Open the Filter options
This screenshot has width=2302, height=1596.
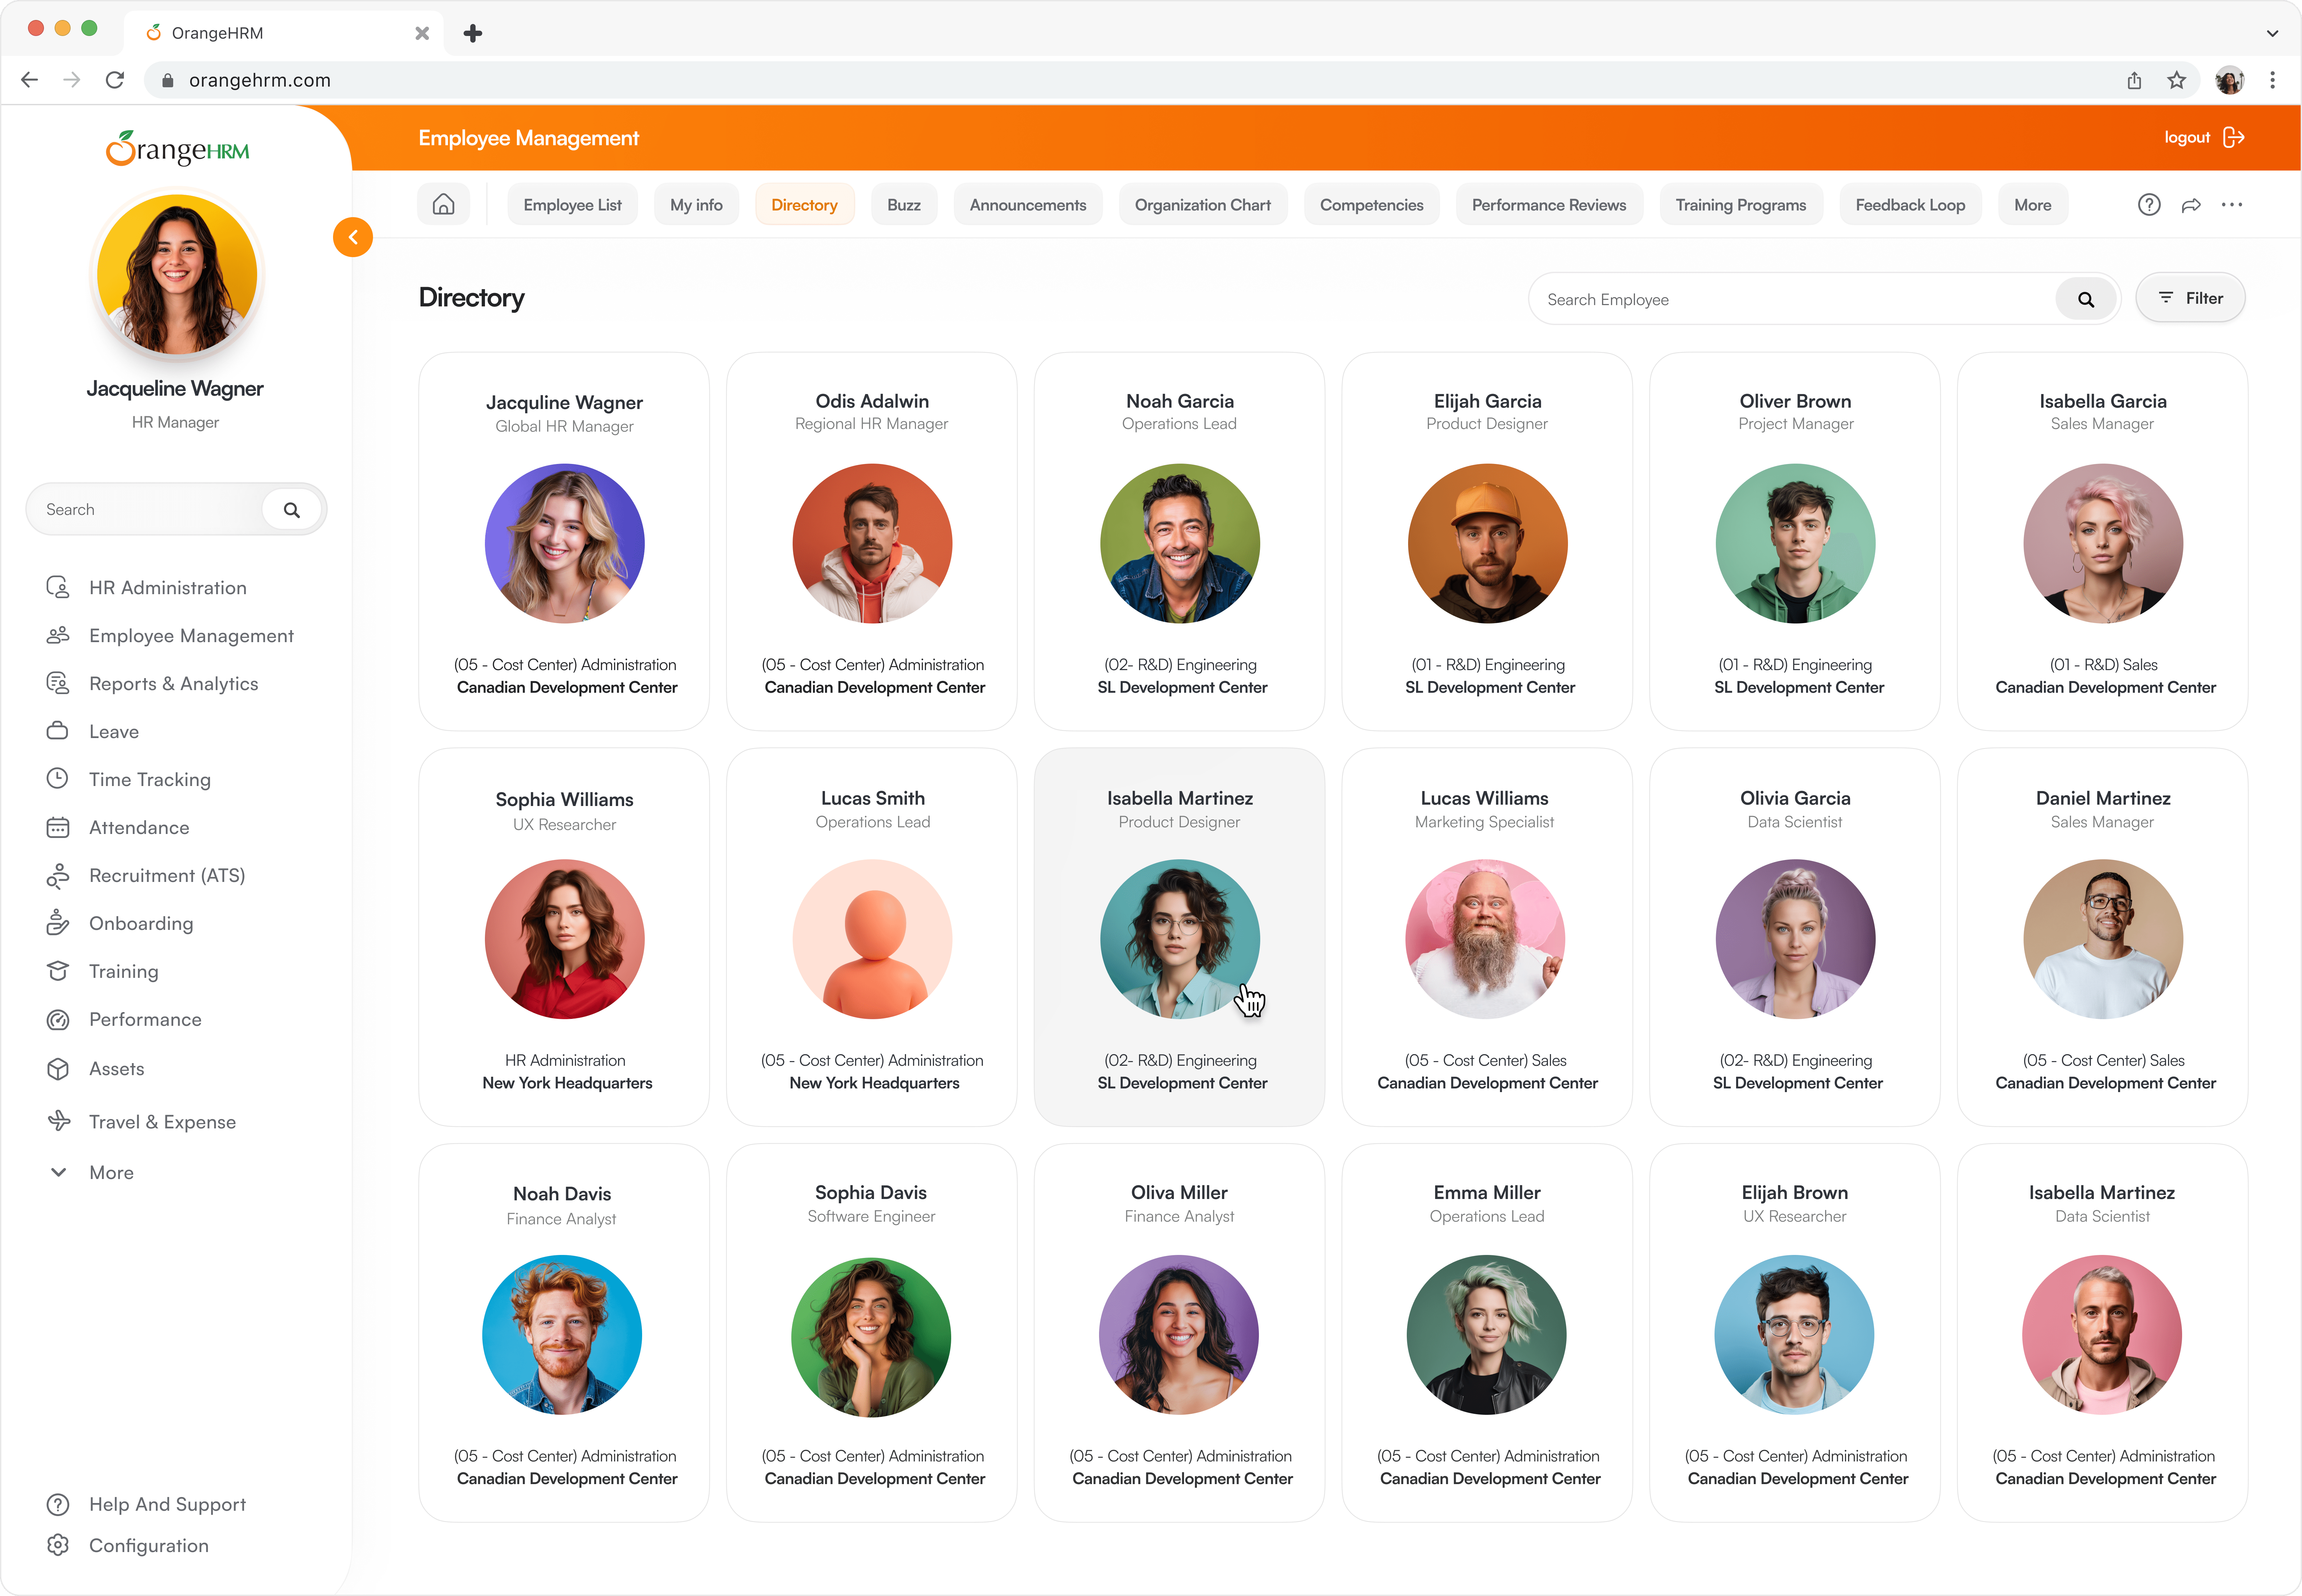[x=2190, y=298]
